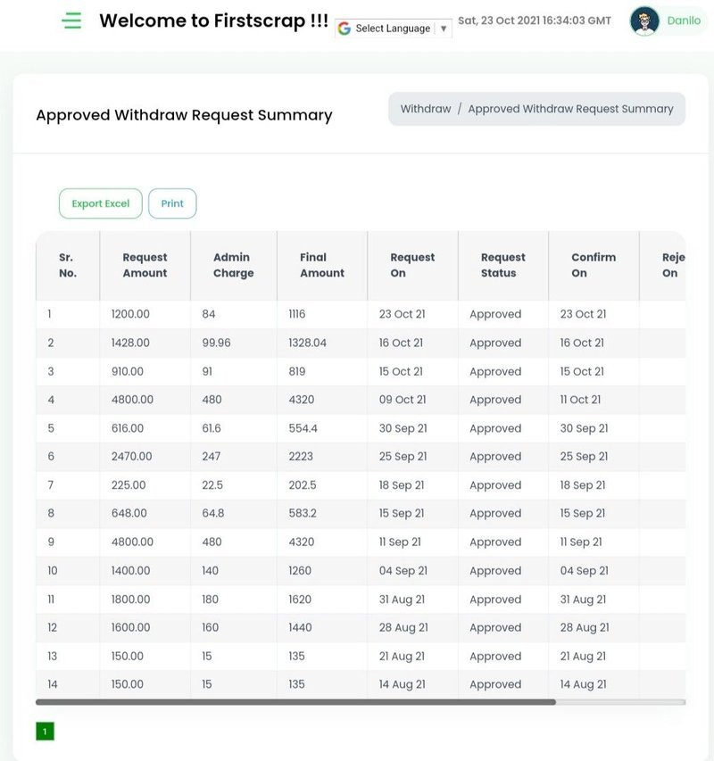Click request amount 1600.00
Image resolution: width=714 pixels, height=761 pixels.
[130, 627]
